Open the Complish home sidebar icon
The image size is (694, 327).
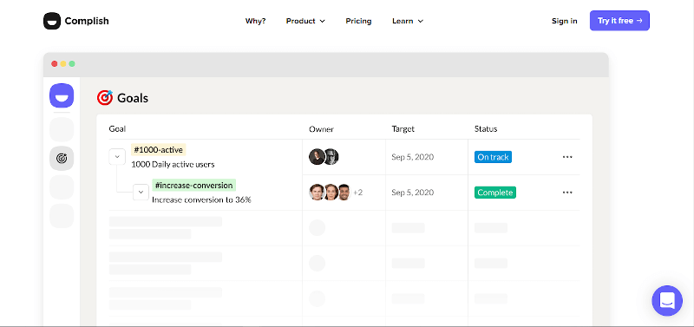coord(62,95)
